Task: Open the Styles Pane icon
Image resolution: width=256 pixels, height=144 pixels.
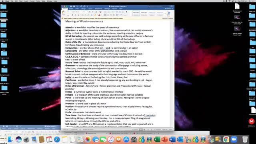Action: coord(168,14)
